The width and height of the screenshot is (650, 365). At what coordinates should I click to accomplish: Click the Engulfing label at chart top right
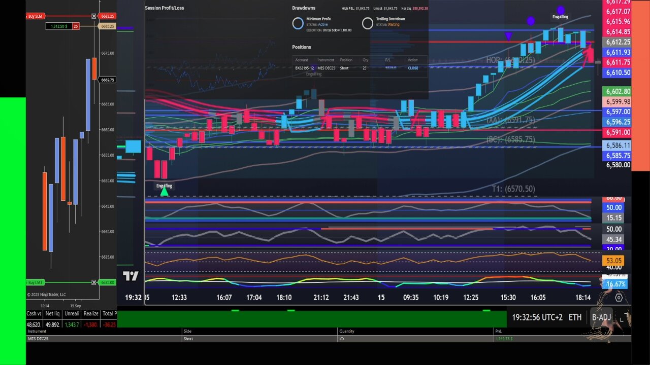(560, 17)
